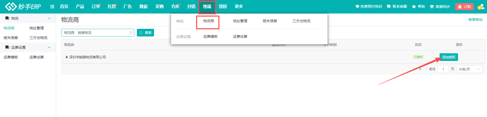Open the 20条/页 page size dropdown
The width and height of the screenshot is (487, 117).
pyautogui.click(x=469, y=69)
